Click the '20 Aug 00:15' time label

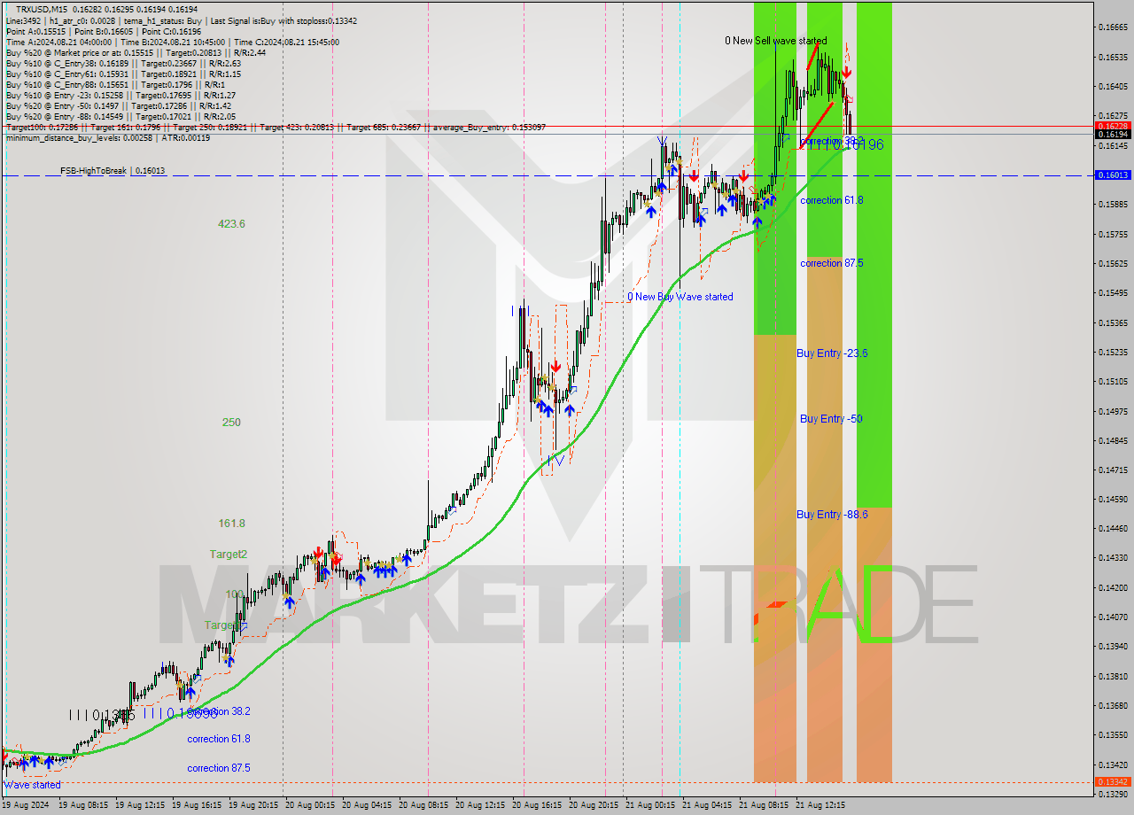click(x=310, y=805)
